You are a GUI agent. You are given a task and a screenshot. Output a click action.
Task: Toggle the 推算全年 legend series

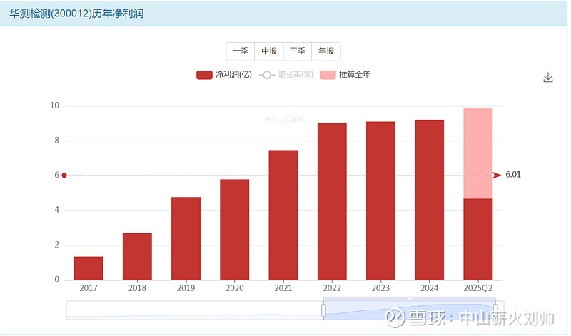click(x=345, y=75)
